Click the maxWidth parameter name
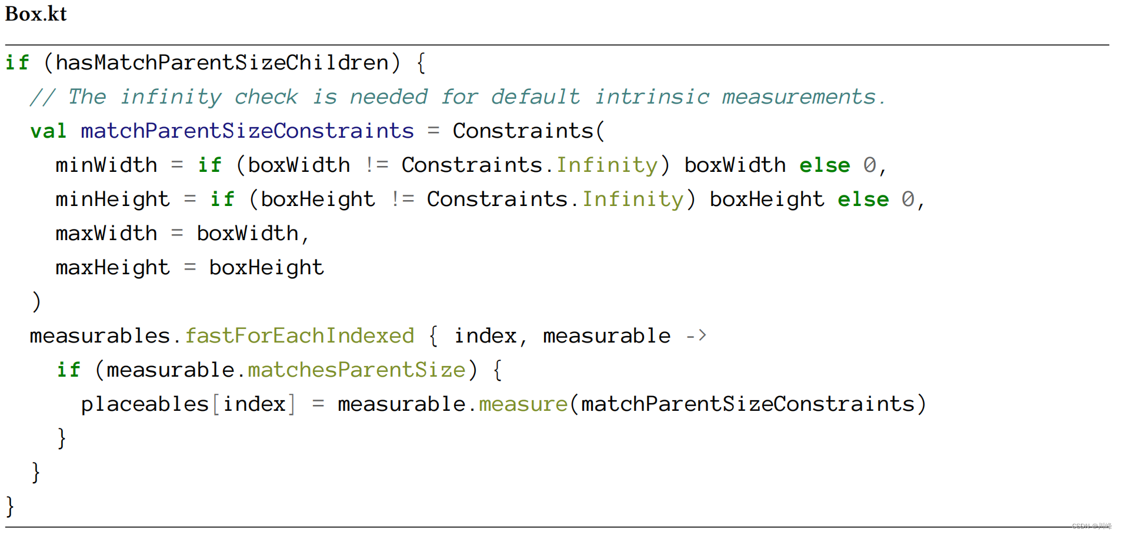 (x=106, y=233)
